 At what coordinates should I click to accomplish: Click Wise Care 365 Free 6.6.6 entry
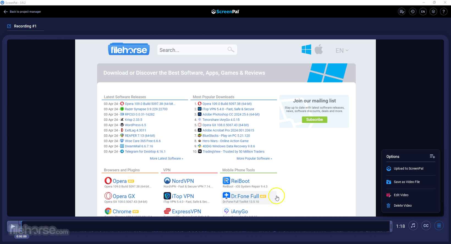click(143, 141)
